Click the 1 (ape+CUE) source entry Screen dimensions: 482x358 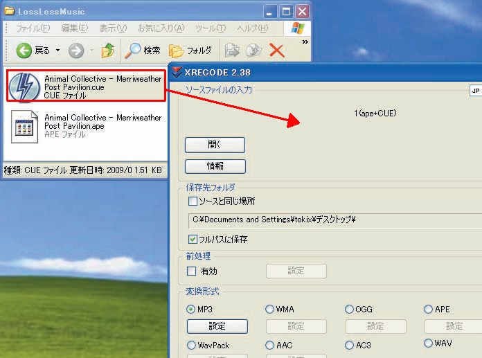click(x=375, y=114)
